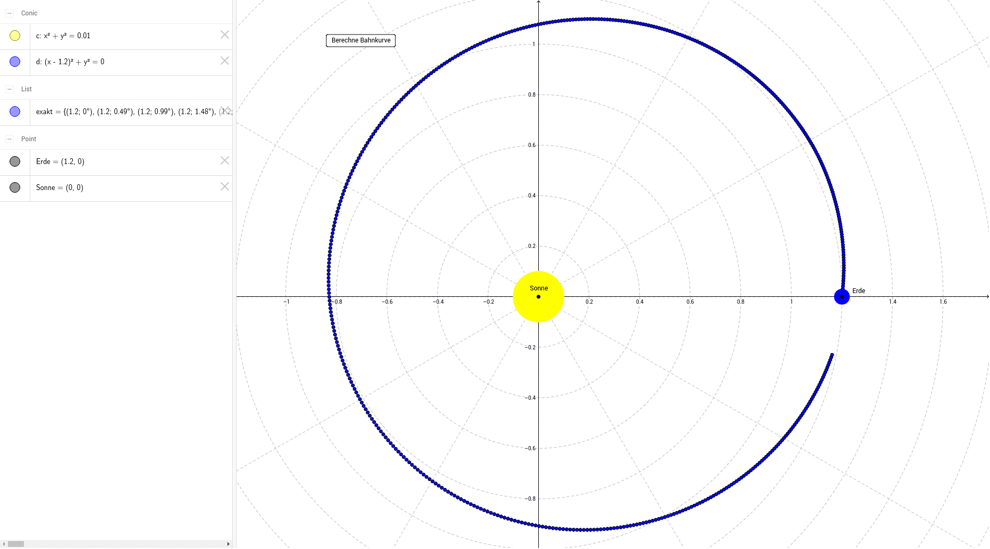The width and height of the screenshot is (990, 549).
Task: Delete point Sonne with the X icon
Action: (x=225, y=186)
